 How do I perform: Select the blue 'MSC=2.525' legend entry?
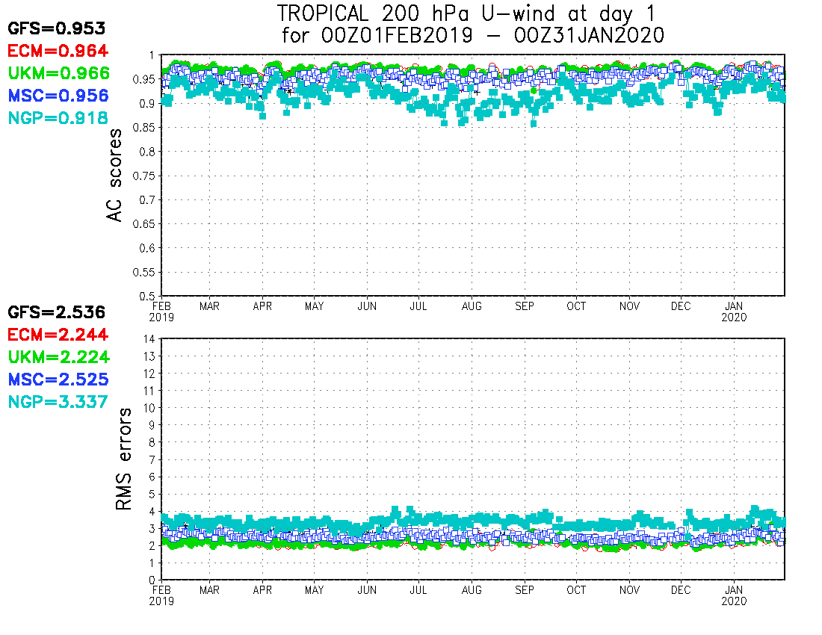(58, 380)
